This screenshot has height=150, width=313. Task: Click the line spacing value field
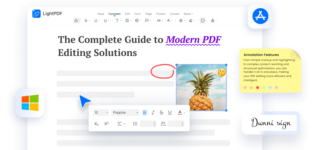tap(148, 124)
